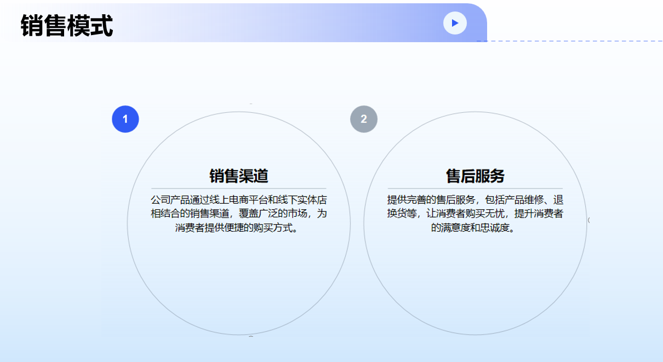
Task: Select the gray number 2 badge
Action: pyautogui.click(x=364, y=119)
